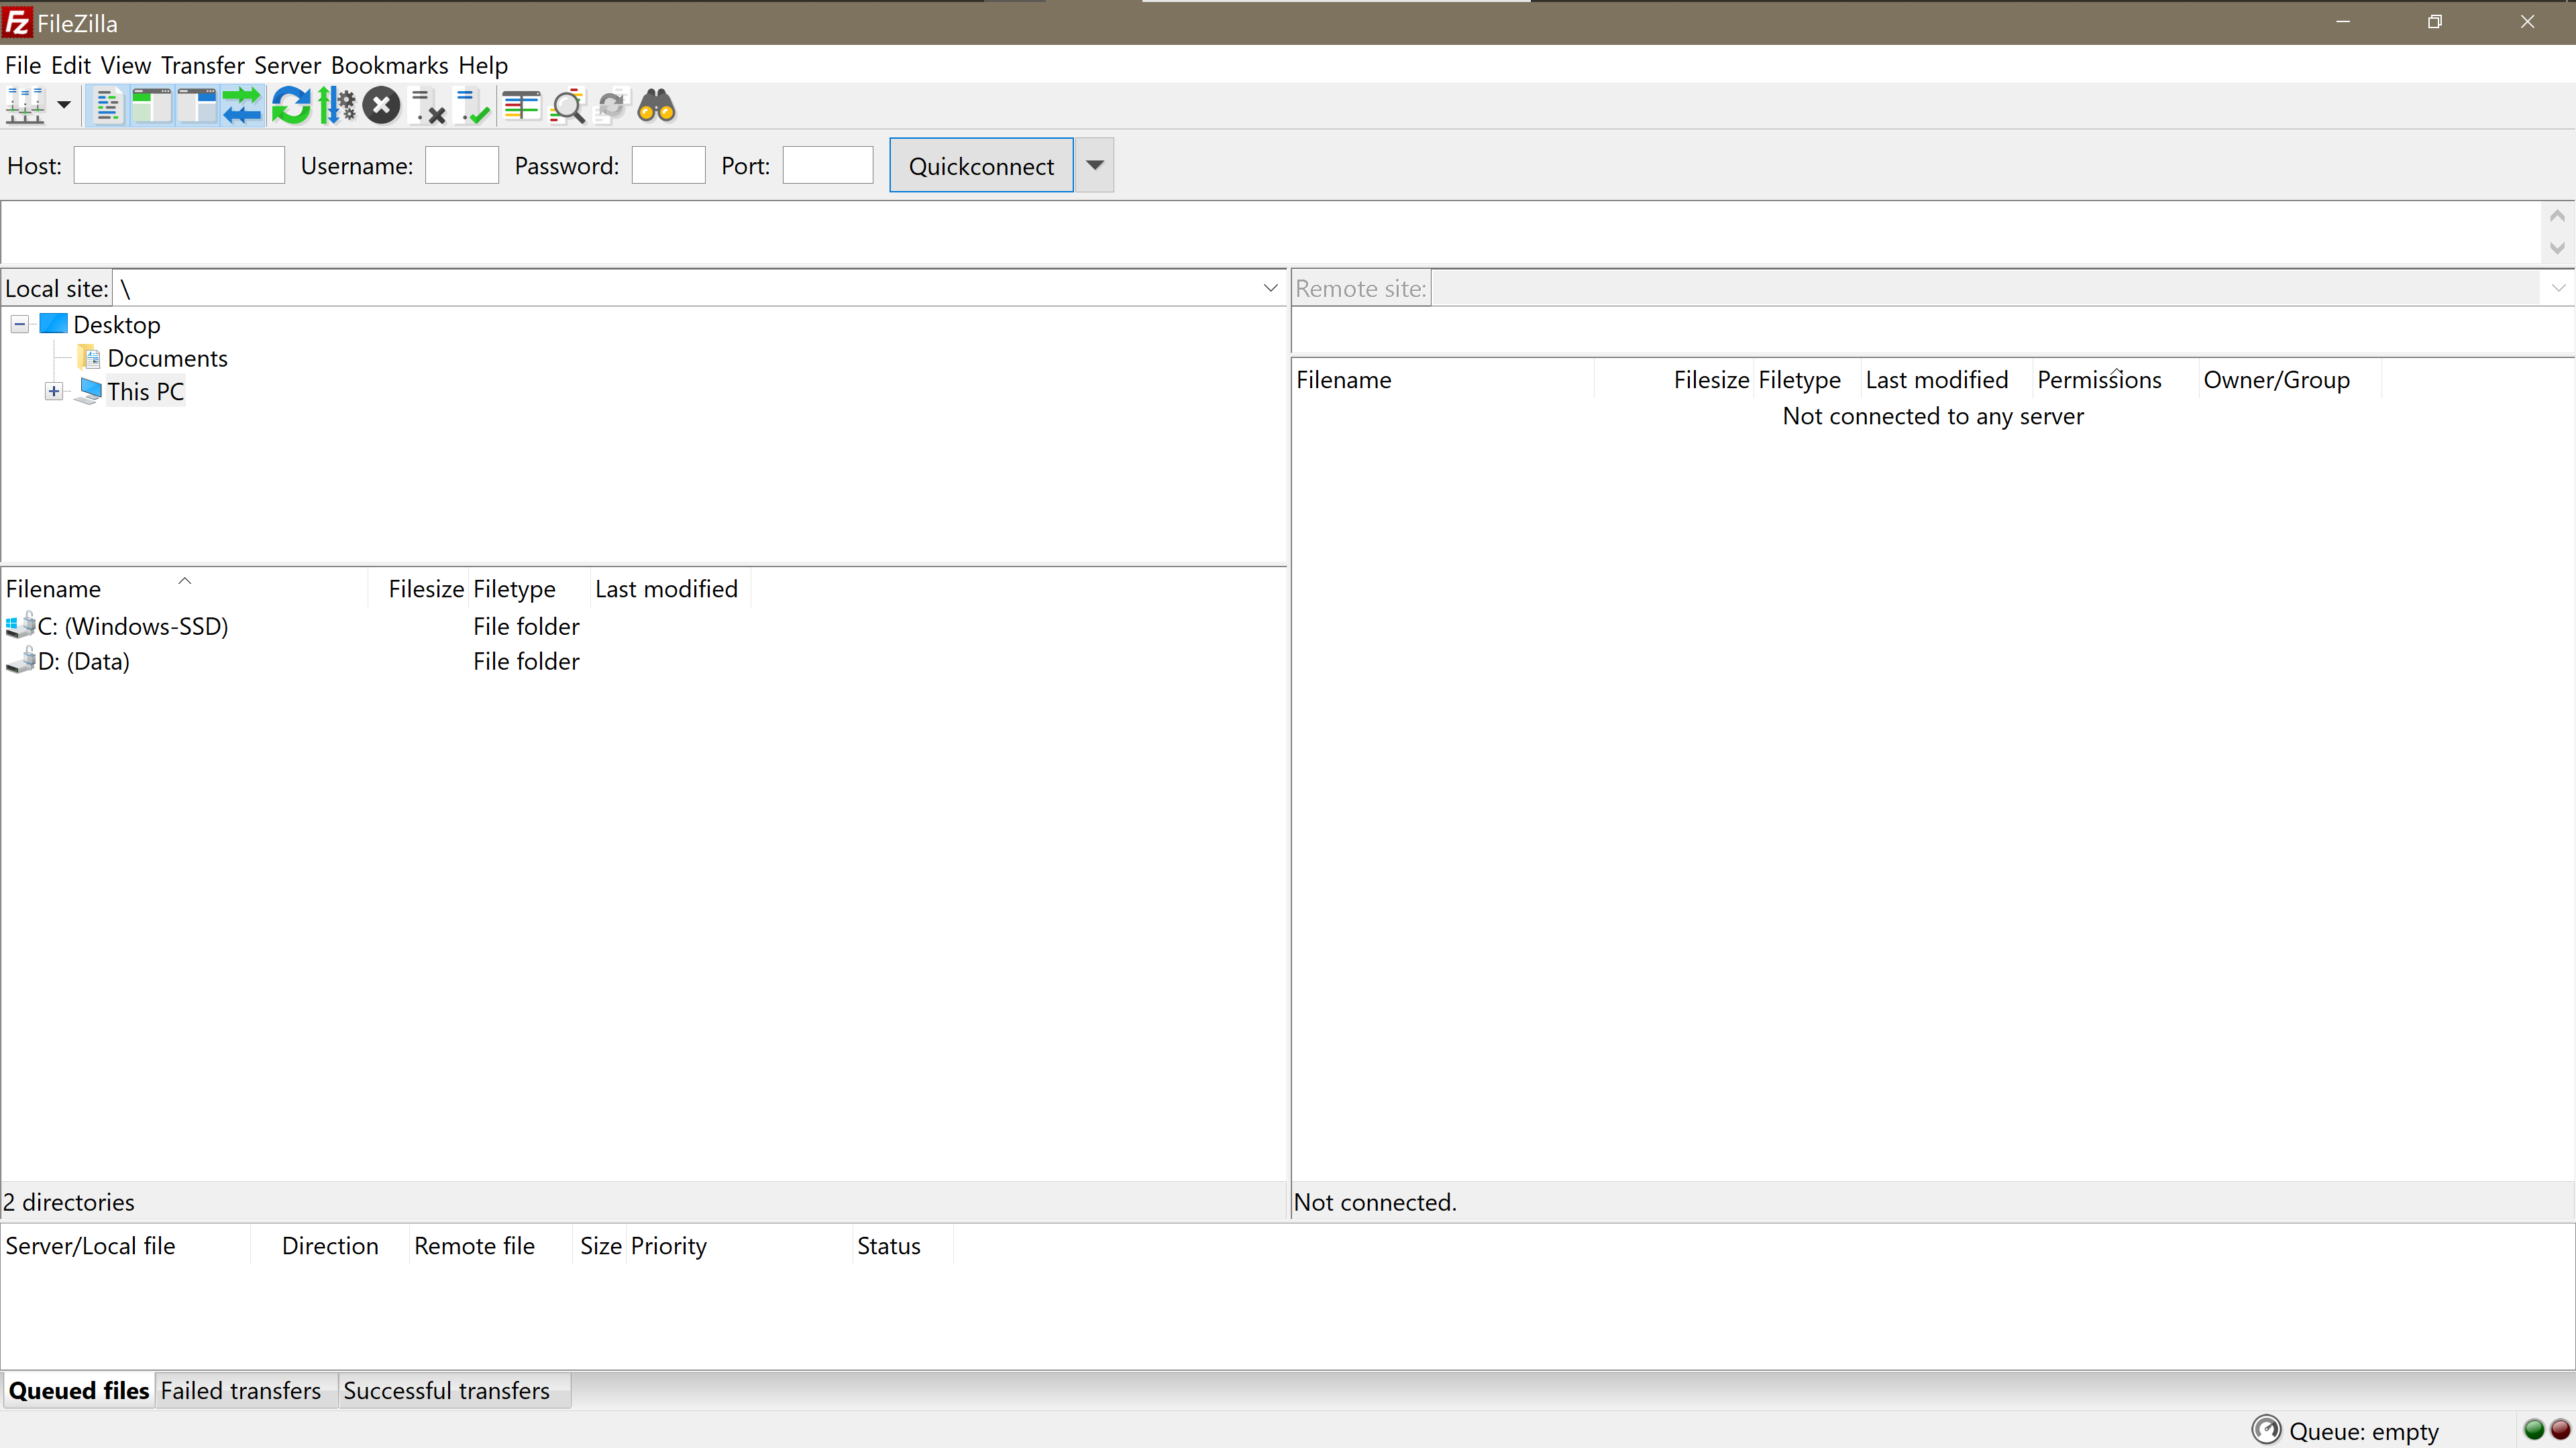Select the C: (Windows-SSD) drive
The height and width of the screenshot is (1448, 2576).
click(x=133, y=627)
